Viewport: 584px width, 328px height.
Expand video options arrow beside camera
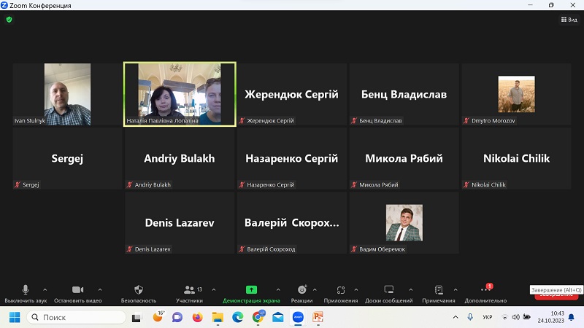pyautogui.click(x=100, y=289)
